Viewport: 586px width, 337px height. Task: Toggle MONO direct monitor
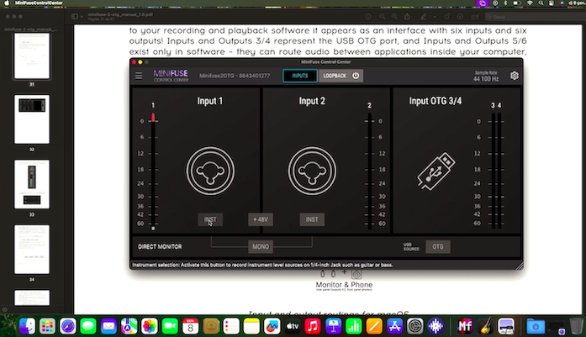(x=261, y=247)
